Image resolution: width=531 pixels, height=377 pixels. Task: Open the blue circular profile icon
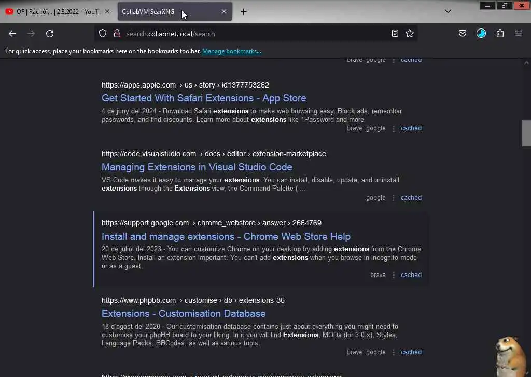[481, 33]
